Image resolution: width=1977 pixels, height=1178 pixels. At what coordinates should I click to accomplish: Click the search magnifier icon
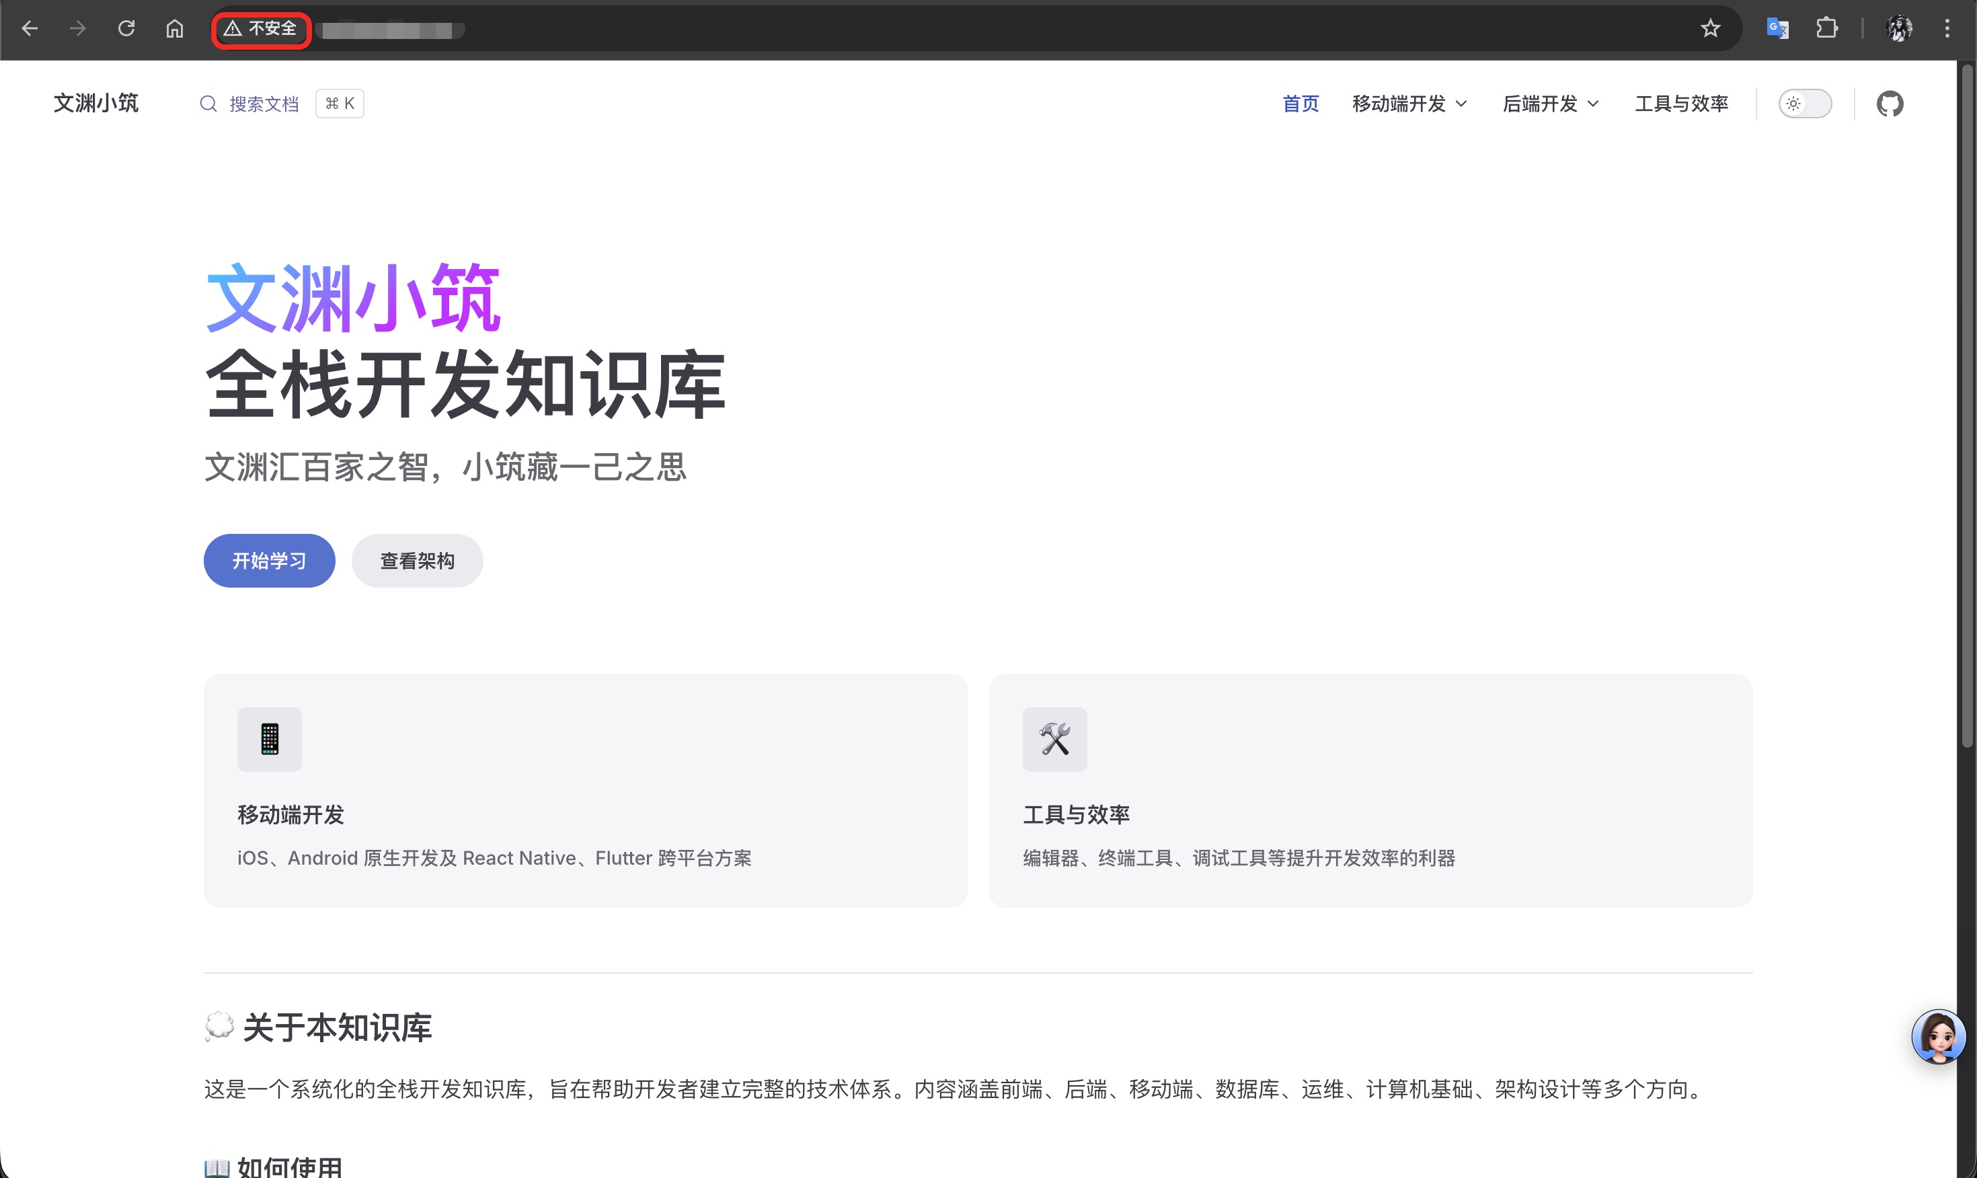pyautogui.click(x=208, y=103)
